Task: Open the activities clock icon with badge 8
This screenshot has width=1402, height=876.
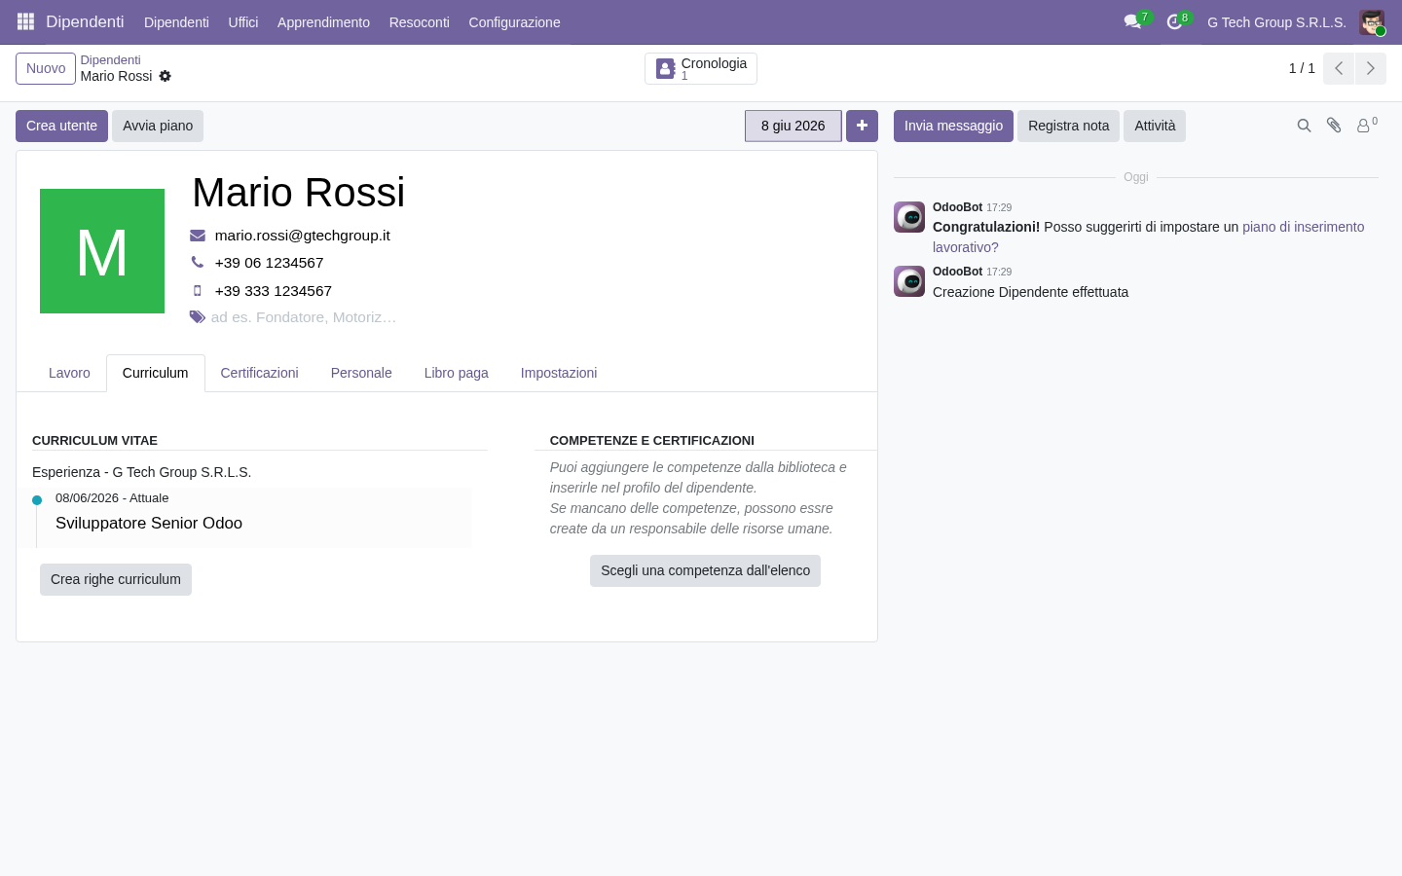Action: [x=1175, y=21]
